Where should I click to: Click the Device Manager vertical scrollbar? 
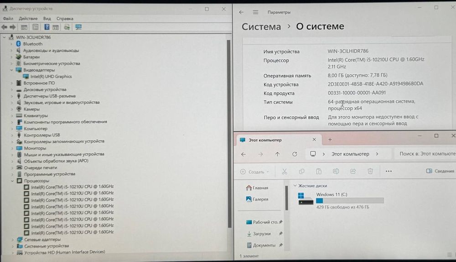coord(229,134)
